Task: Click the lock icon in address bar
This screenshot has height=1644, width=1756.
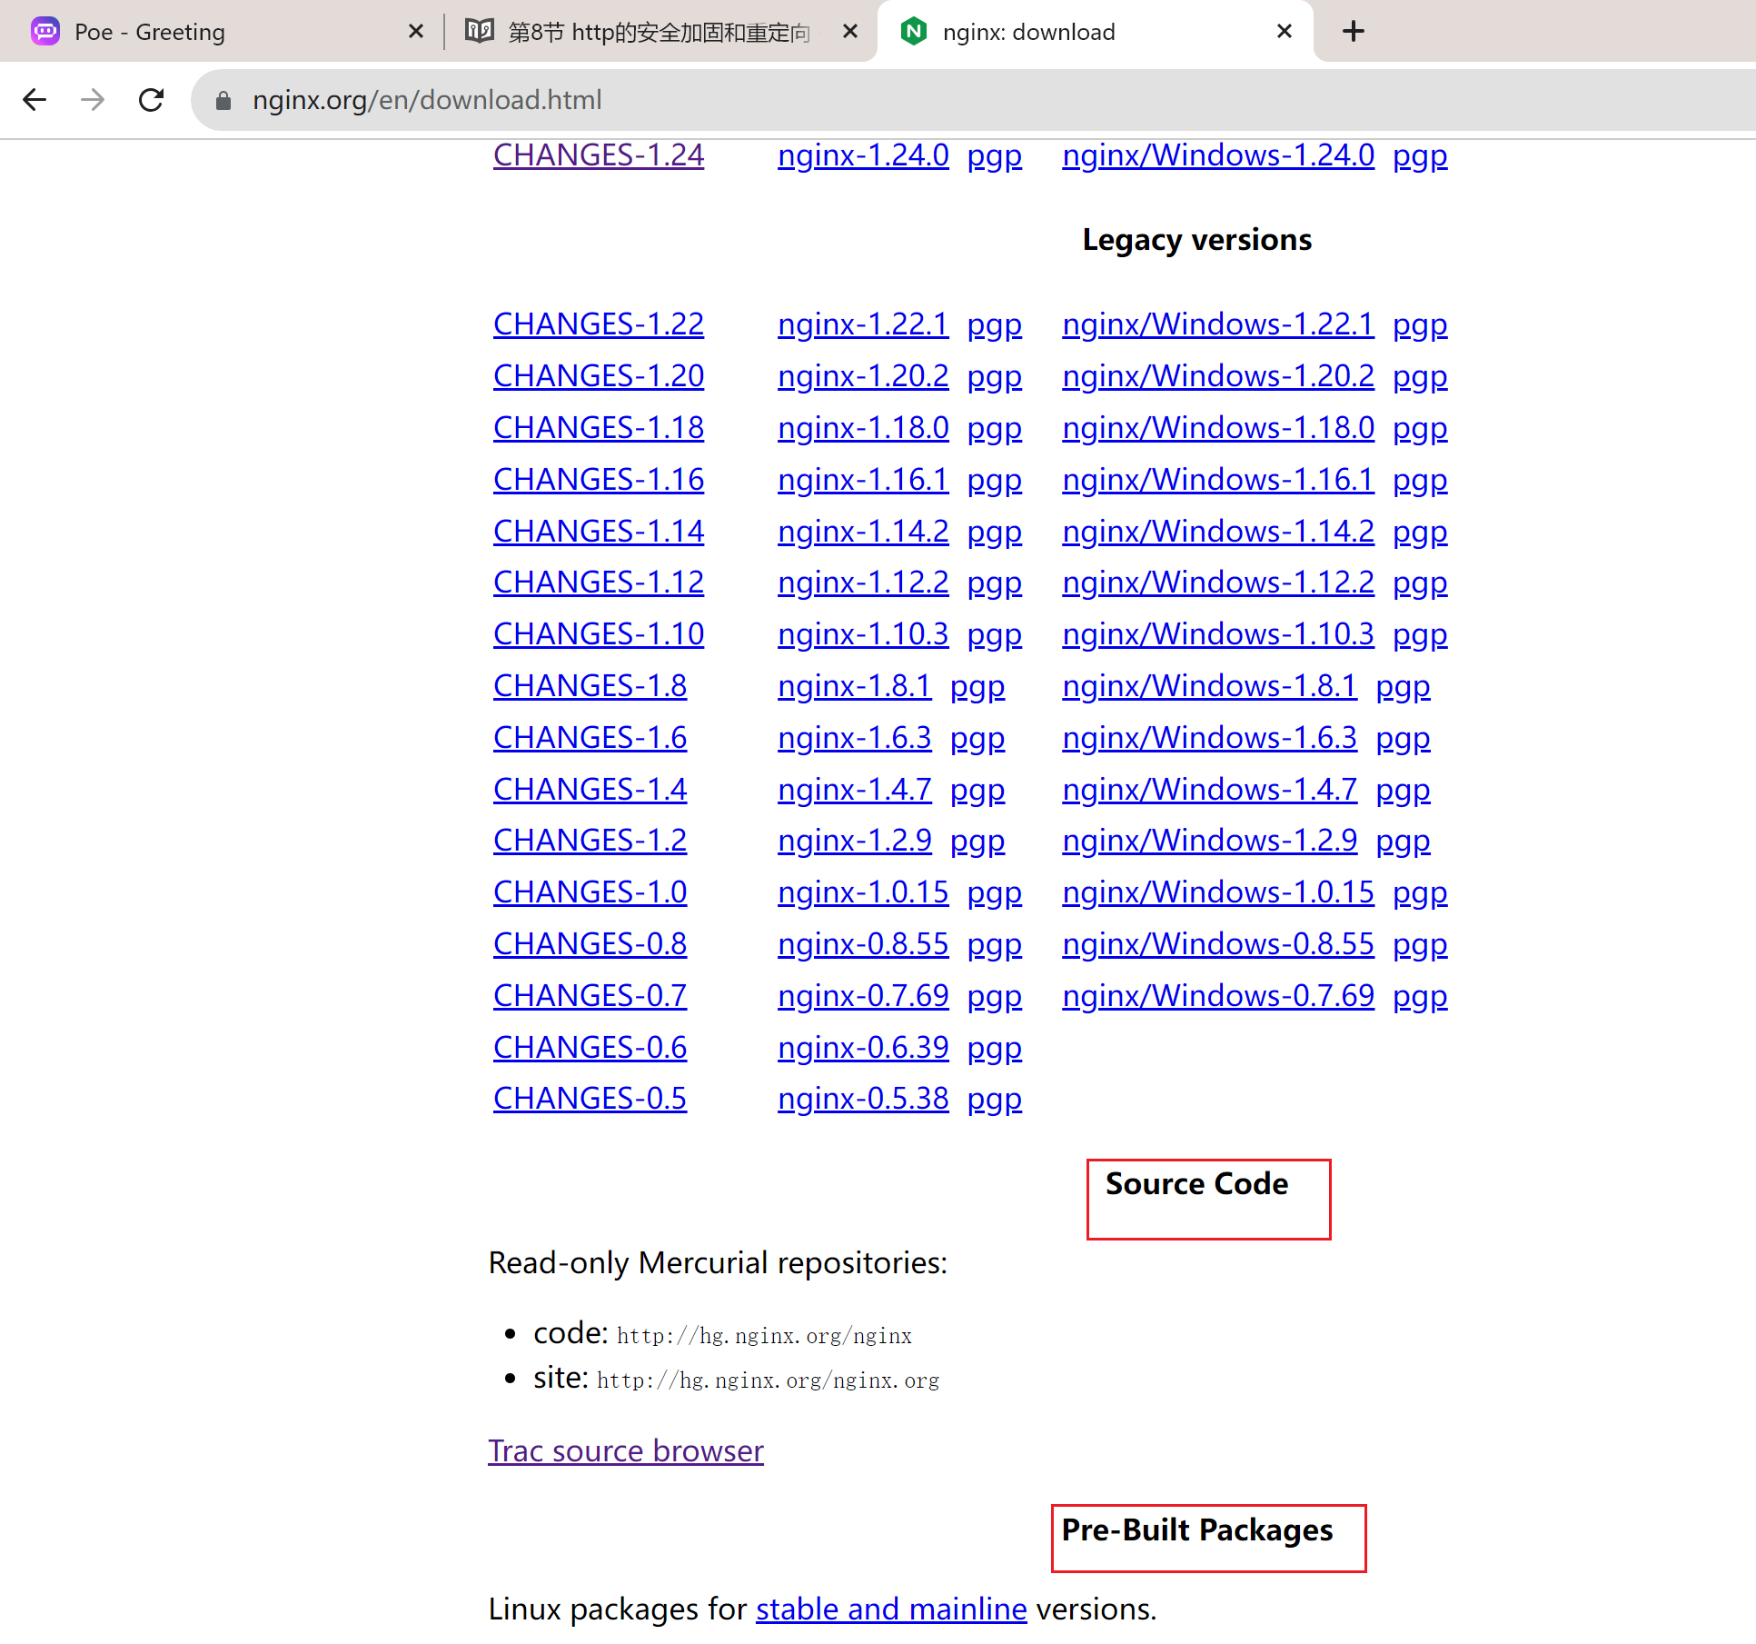Action: click(223, 100)
